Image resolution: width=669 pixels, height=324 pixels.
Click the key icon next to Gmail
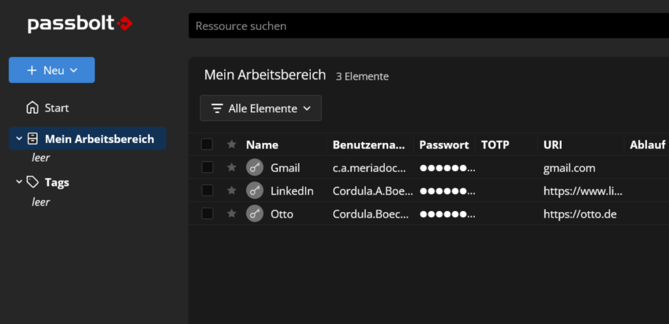(x=255, y=168)
